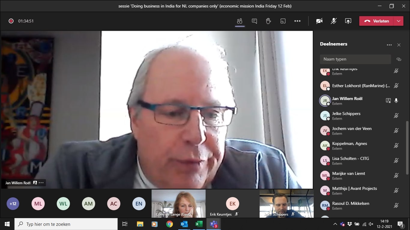Select Lisa Scholten - CITG in the list
410x230 pixels.
(350, 161)
